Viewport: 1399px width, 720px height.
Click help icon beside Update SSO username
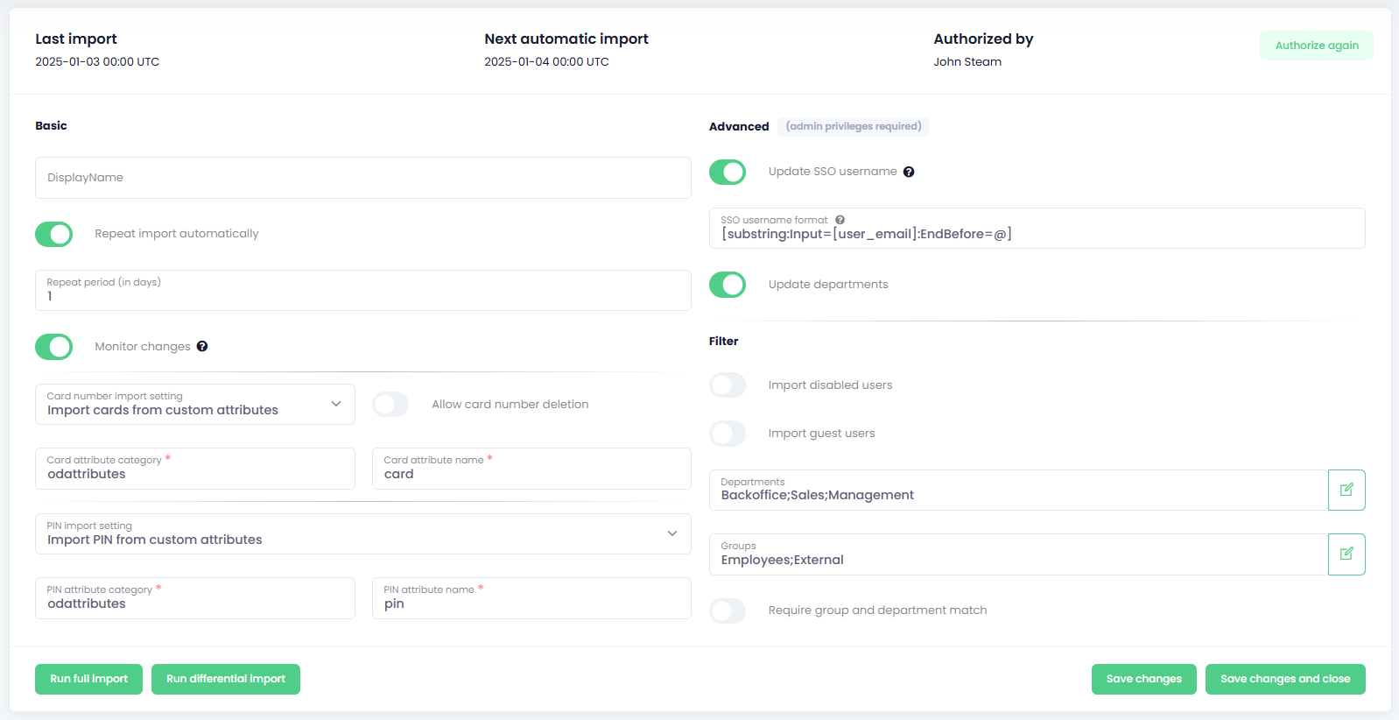909,172
